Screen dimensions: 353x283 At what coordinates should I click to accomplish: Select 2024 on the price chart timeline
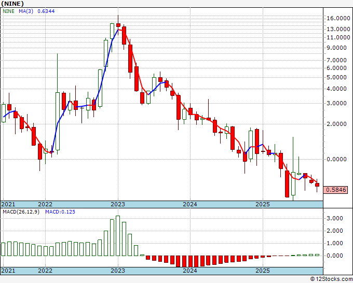pyautogui.click(x=189, y=204)
